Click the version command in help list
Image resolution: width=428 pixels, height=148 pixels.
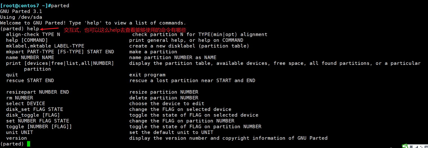point(16,138)
